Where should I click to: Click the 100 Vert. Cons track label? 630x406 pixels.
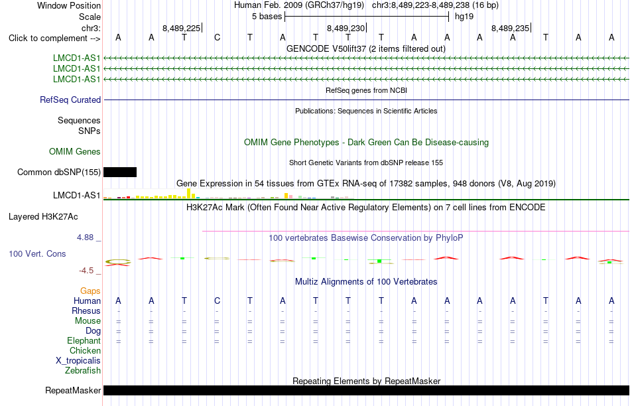(x=37, y=253)
